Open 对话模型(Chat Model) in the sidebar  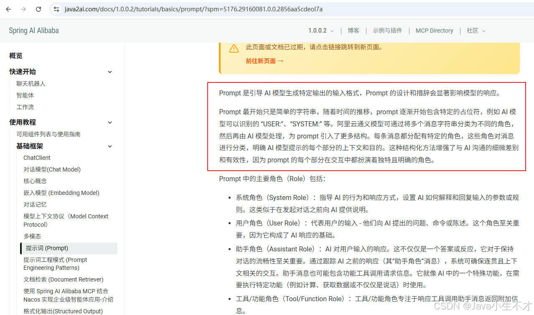(52, 169)
